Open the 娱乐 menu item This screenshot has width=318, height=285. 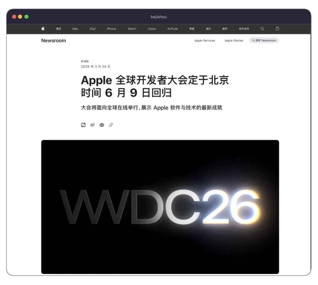tap(208, 29)
